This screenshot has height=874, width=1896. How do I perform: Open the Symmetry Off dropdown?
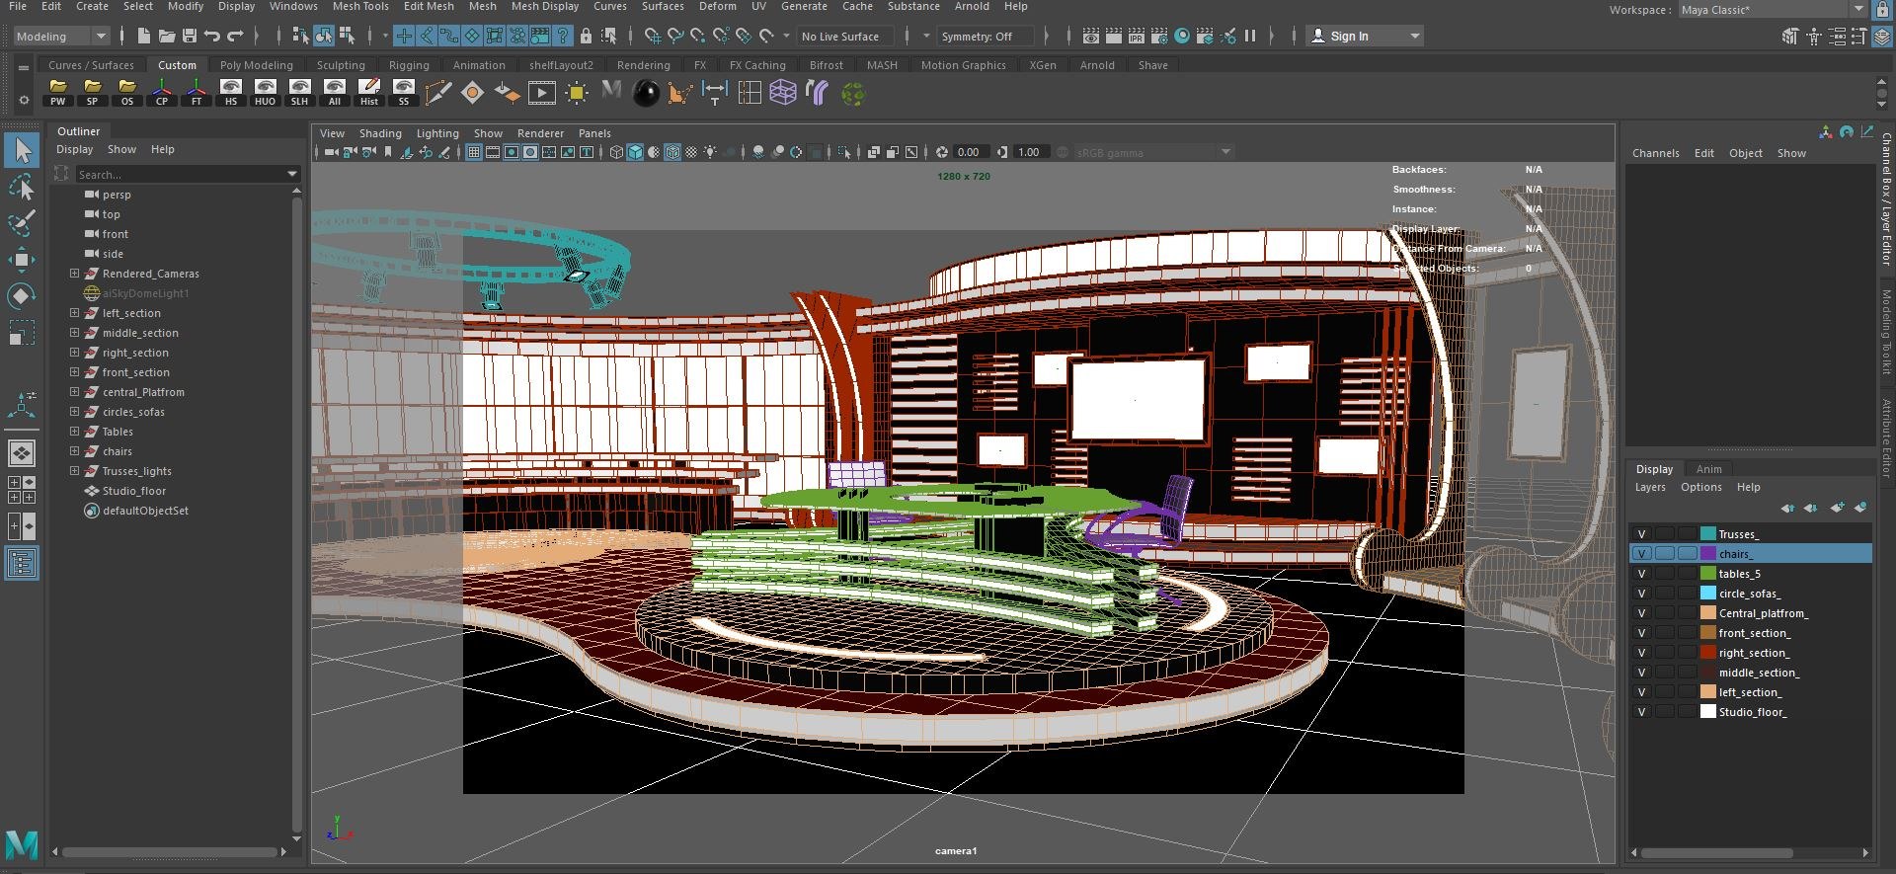click(986, 36)
